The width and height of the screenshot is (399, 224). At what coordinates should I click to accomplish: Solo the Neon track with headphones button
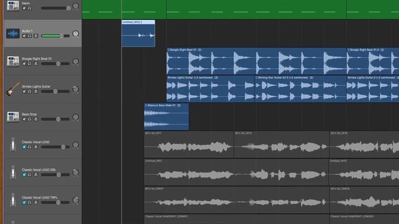coord(29,8)
